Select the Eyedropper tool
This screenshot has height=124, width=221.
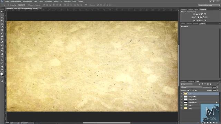[x=2, y=27]
